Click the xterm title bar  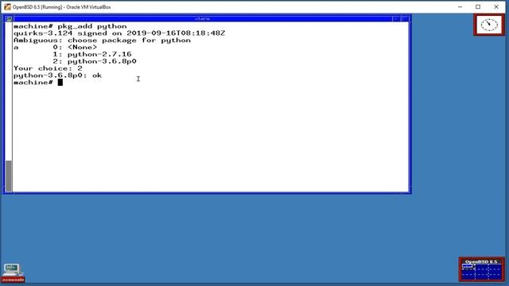click(x=203, y=19)
